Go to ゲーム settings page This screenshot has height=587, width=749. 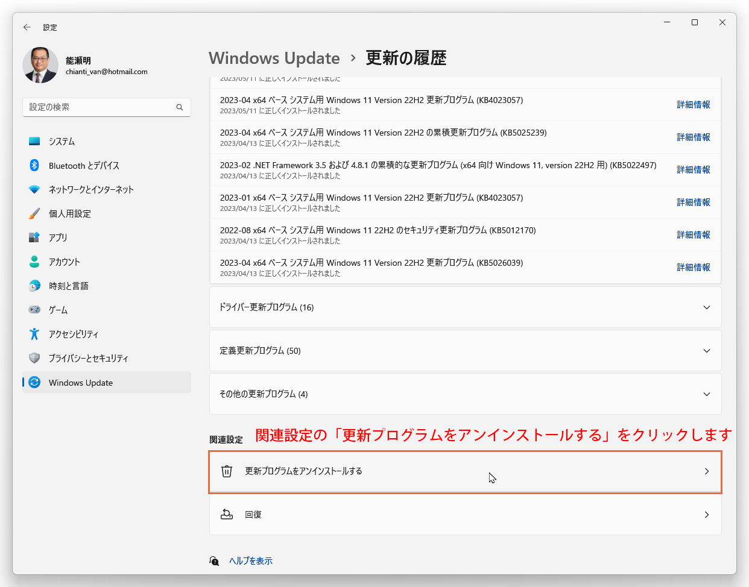coord(107,310)
